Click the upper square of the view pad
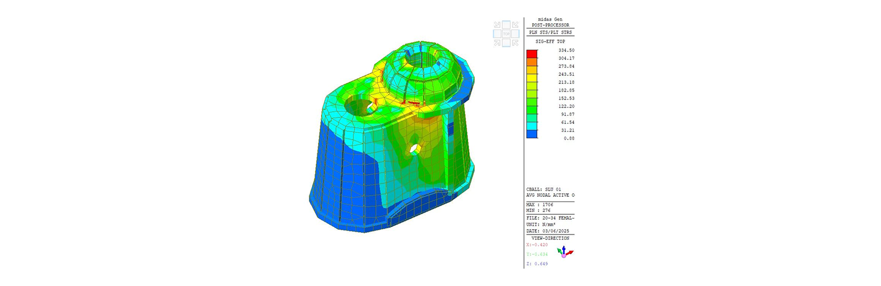Image resolution: width=881 pixels, height=286 pixels. coord(506,25)
